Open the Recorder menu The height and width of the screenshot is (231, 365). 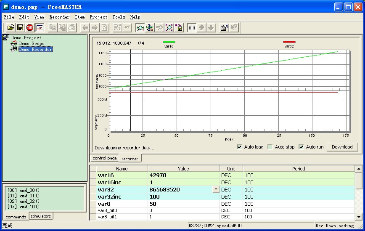click(59, 17)
